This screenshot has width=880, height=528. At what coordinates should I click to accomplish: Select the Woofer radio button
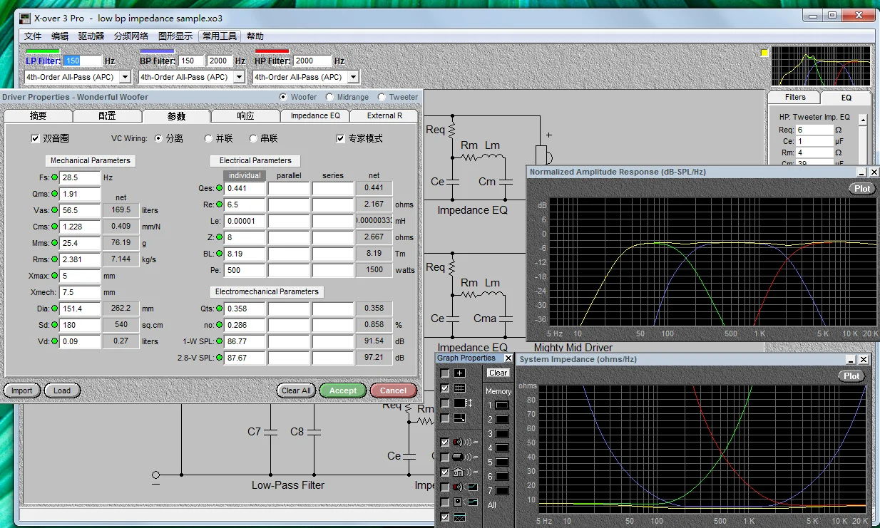coord(284,97)
